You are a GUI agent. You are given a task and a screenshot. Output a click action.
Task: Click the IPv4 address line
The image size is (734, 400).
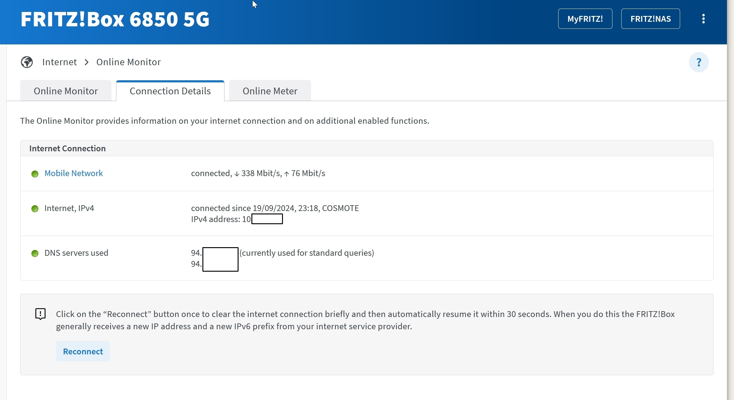[x=237, y=219]
